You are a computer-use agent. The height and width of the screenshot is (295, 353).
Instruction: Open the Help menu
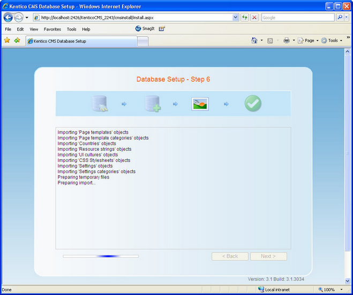pyautogui.click(x=86, y=29)
